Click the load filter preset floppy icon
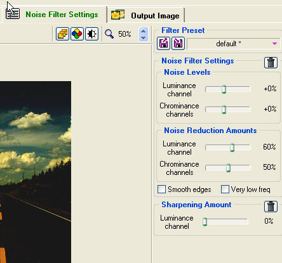282x263 pixels. (163, 44)
